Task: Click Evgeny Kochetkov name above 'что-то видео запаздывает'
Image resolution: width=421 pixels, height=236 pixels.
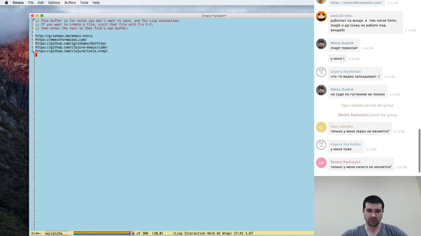Action: point(346,71)
